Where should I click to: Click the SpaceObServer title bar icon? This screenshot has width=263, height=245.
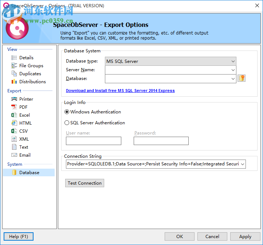[6, 5]
